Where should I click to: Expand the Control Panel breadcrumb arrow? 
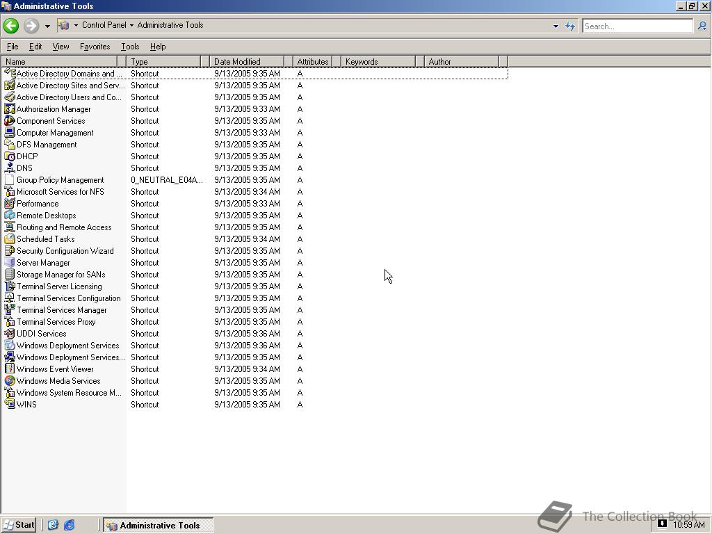pyautogui.click(x=131, y=25)
